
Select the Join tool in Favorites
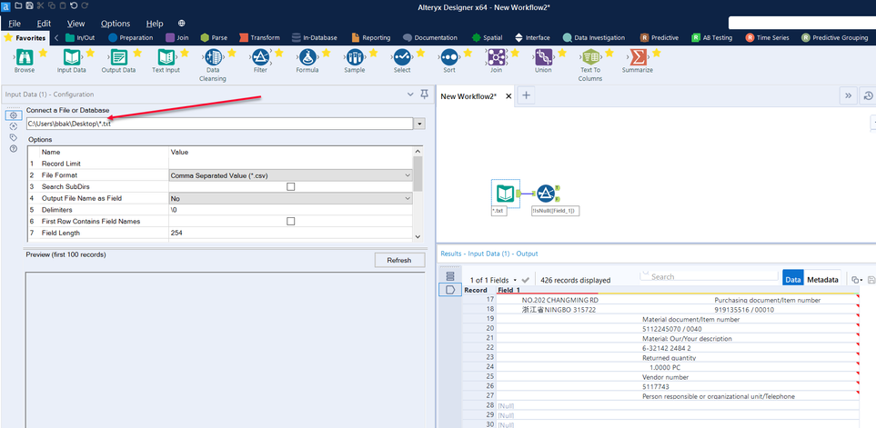point(496,57)
